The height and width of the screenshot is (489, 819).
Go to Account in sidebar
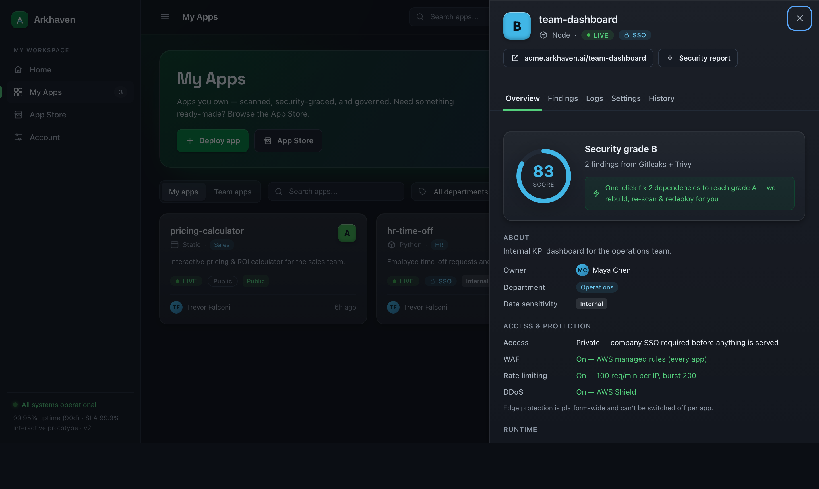click(70, 137)
